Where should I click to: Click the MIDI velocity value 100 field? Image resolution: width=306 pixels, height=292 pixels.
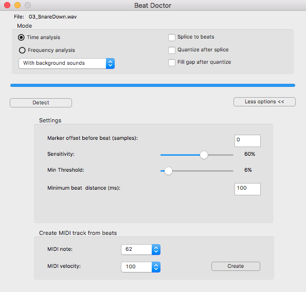click(x=136, y=267)
